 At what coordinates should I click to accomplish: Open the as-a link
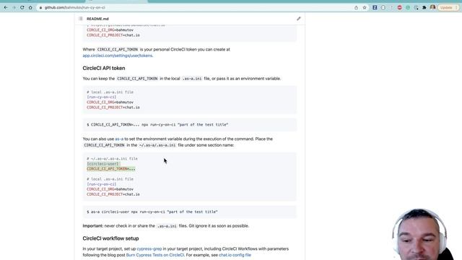click(x=119, y=139)
